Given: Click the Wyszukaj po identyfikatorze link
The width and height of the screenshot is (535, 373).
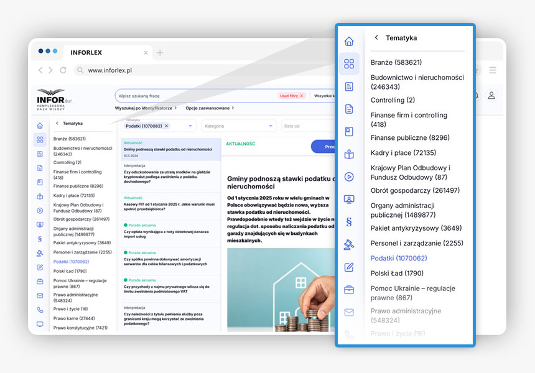Looking at the screenshot, I should [145, 108].
